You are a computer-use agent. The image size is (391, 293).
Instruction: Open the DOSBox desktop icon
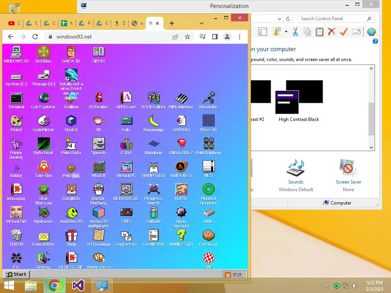pos(44,54)
